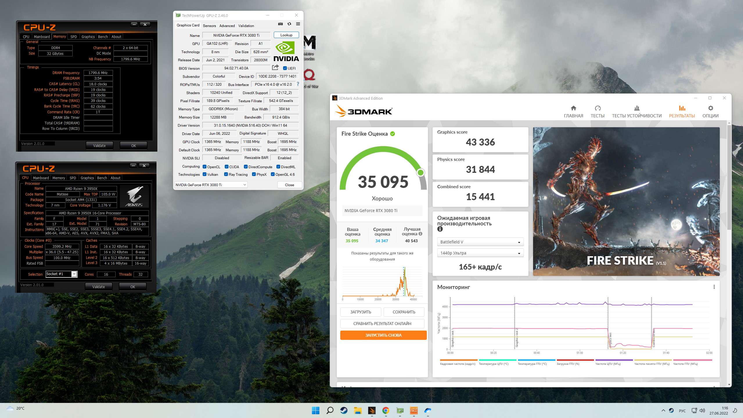
Task: Toggle DirectCompute checkbox
Action: click(x=246, y=167)
